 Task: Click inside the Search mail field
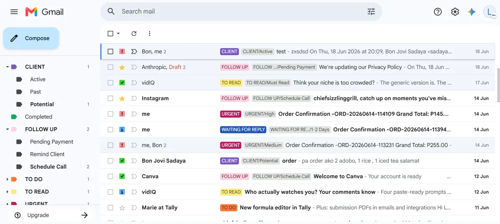(x=242, y=12)
